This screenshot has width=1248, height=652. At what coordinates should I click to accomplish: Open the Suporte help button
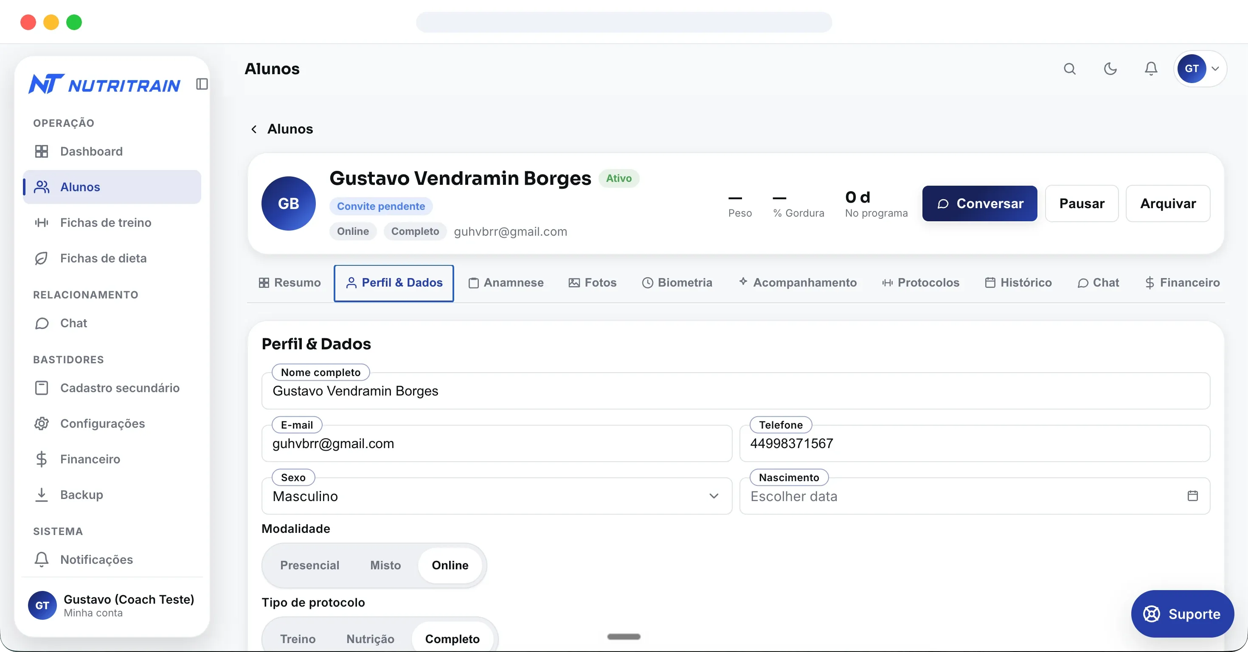point(1182,614)
